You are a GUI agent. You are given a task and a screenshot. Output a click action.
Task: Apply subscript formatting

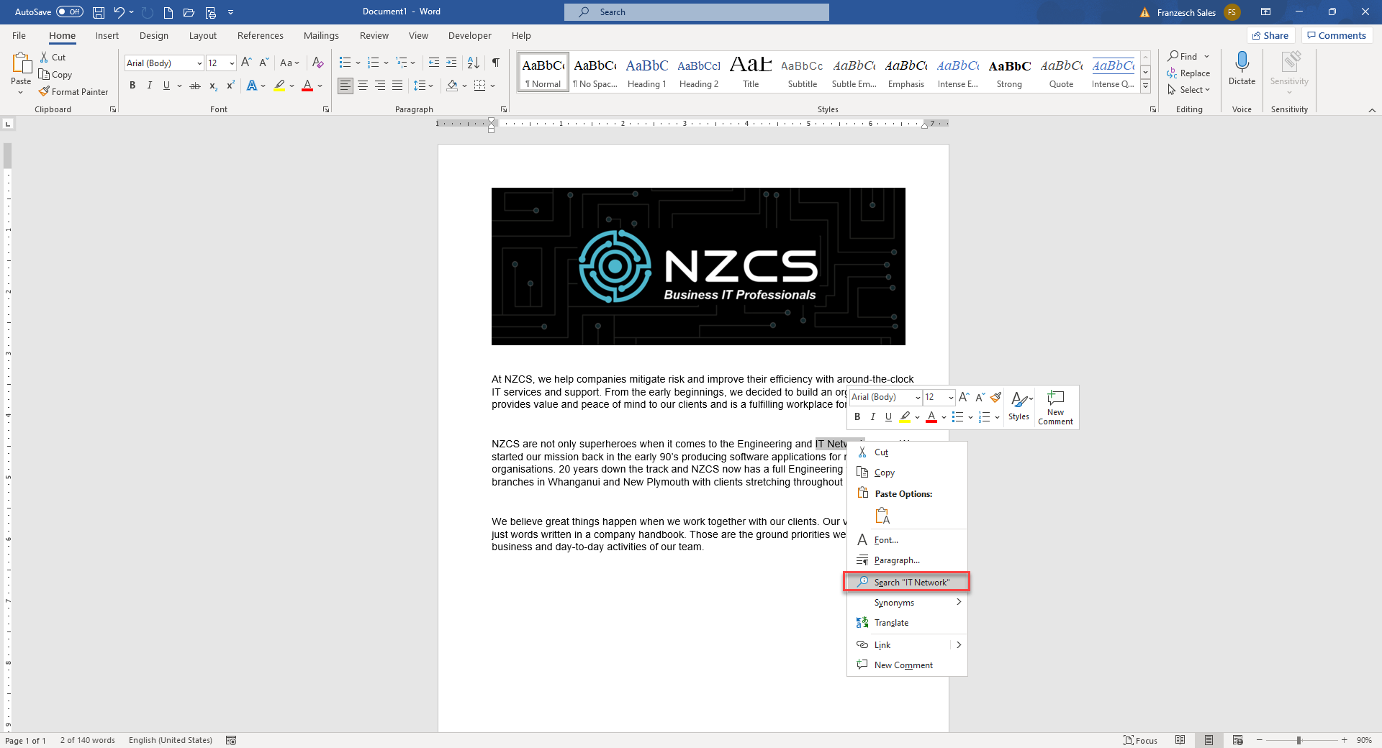pyautogui.click(x=212, y=86)
